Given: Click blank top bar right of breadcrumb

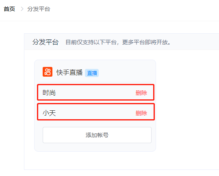Looking at the screenshot, I should click(x=134, y=10).
